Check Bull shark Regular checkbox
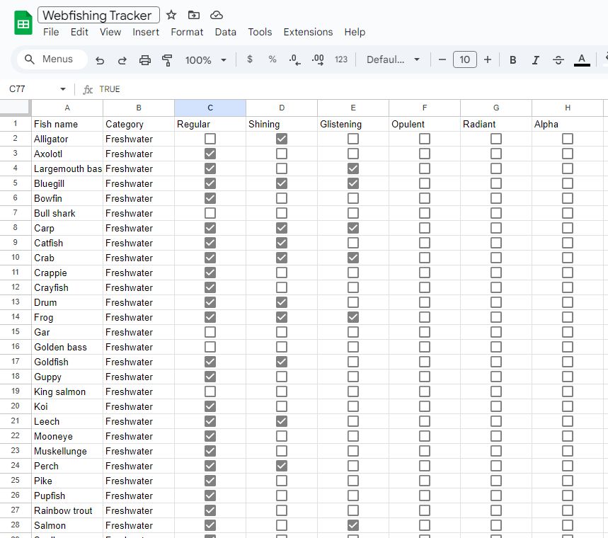 click(x=210, y=213)
